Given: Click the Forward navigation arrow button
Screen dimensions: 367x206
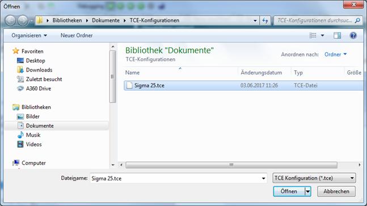Looking at the screenshot, I should (23, 20).
